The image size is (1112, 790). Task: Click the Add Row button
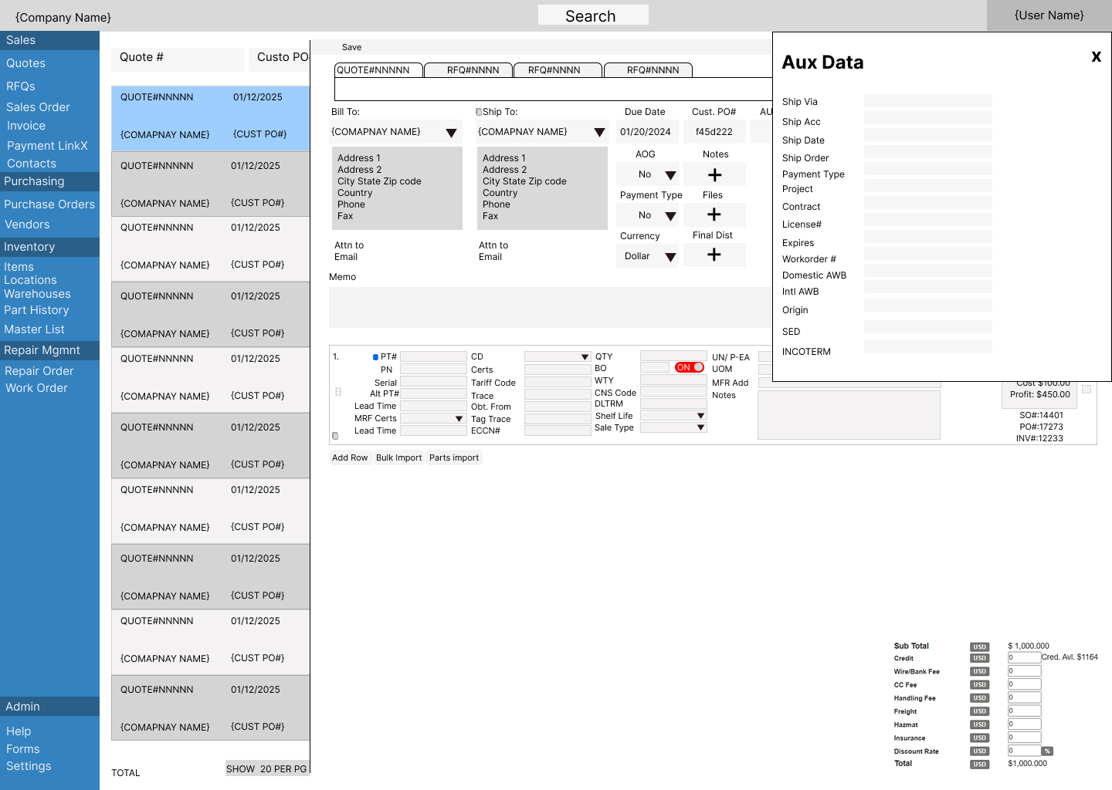pyautogui.click(x=350, y=457)
